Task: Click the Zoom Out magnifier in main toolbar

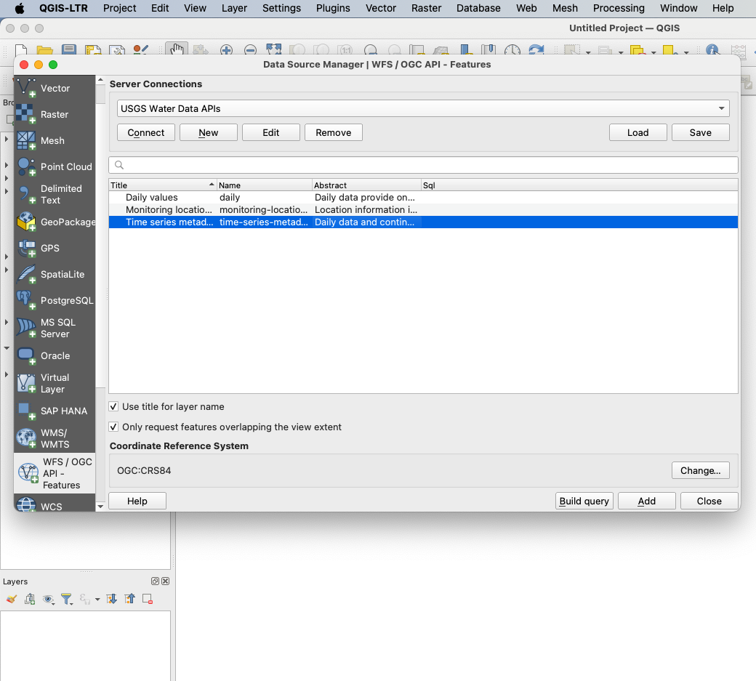Action: pyautogui.click(x=250, y=49)
